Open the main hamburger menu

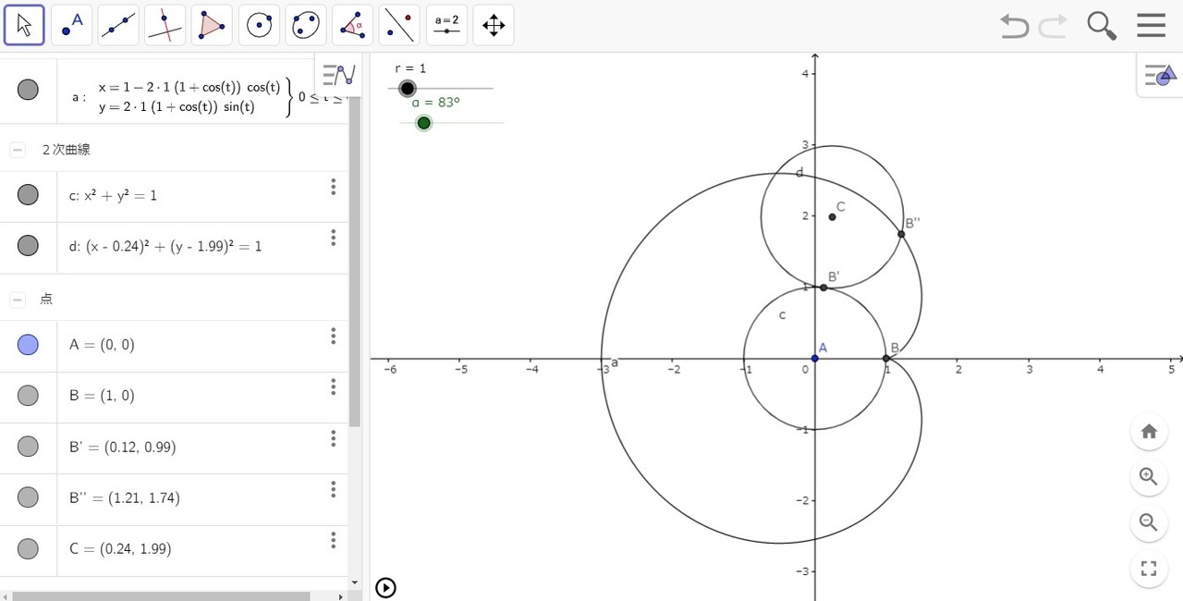(x=1151, y=25)
